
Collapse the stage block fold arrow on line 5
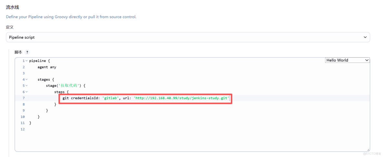pyautogui.click(x=27, y=86)
